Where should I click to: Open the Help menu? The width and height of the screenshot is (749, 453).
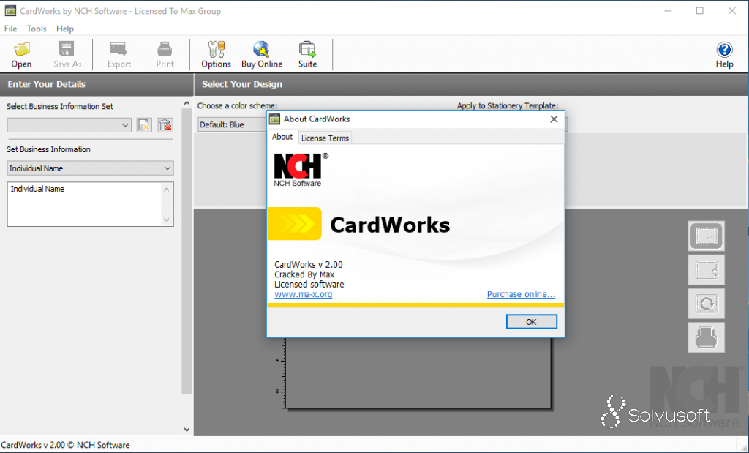[65, 29]
